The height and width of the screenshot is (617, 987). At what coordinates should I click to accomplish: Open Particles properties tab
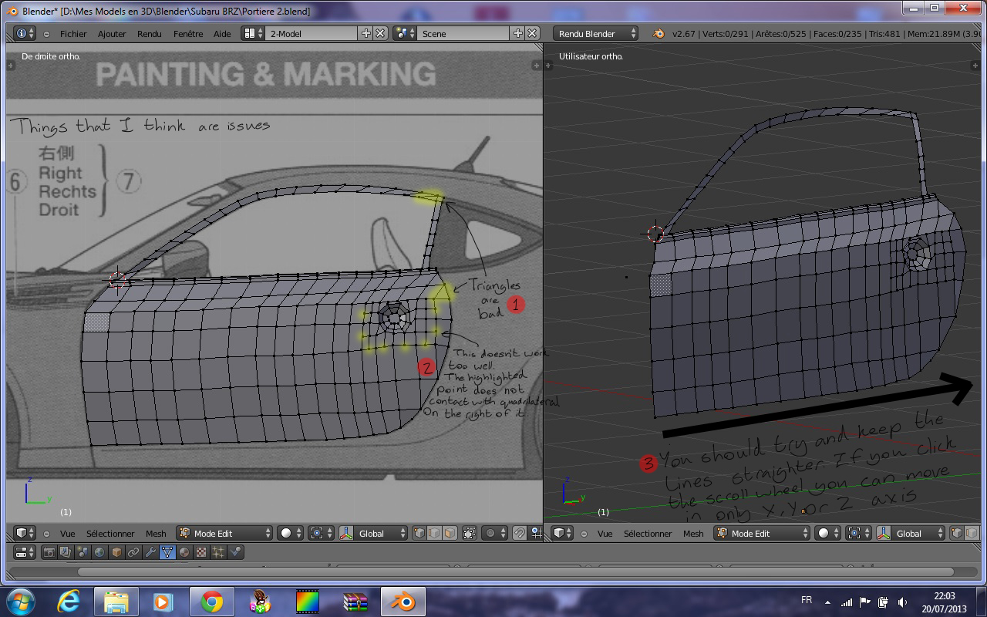[x=218, y=552]
